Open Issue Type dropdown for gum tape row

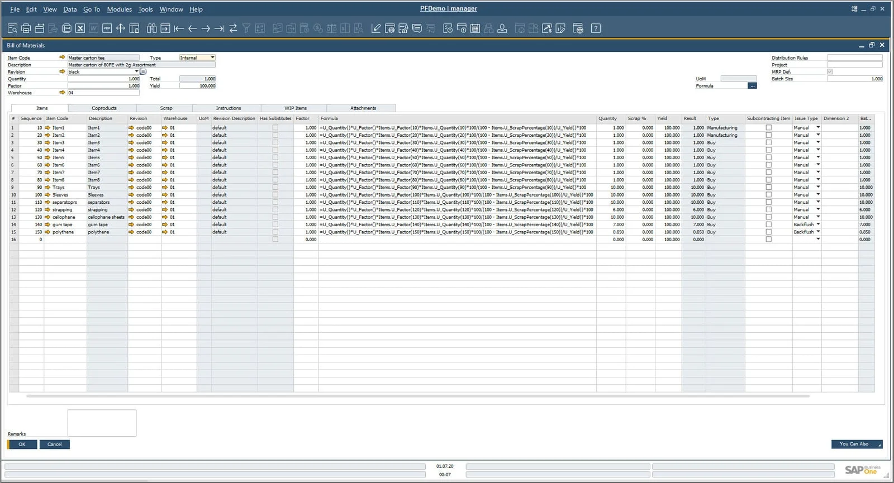pos(818,224)
